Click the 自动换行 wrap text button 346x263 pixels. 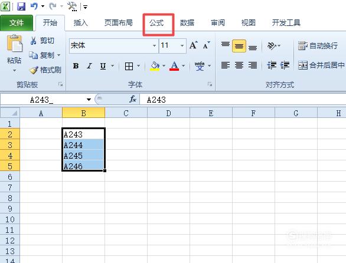(318, 45)
